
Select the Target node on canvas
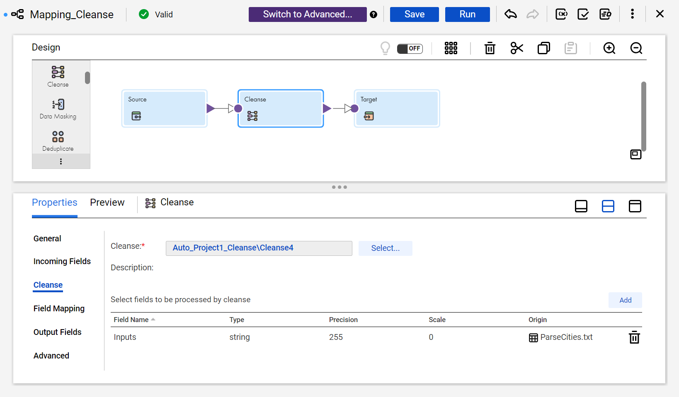tap(397, 108)
